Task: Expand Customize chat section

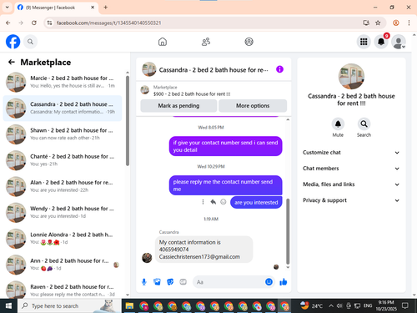Action: (351, 153)
